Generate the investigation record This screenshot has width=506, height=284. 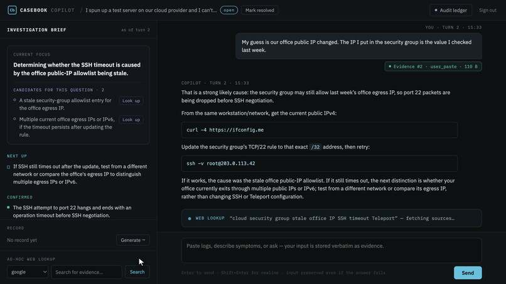pos(132,240)
